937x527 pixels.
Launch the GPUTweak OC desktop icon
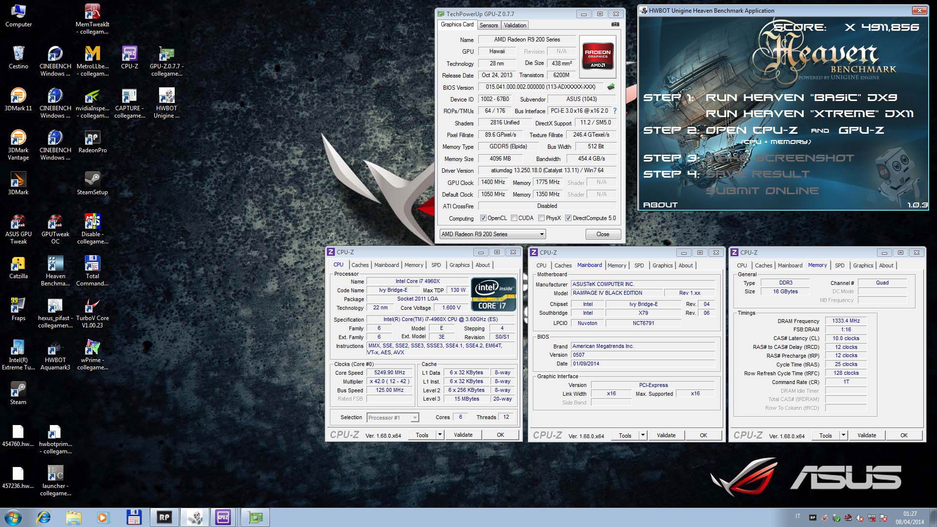pos(55,229)
